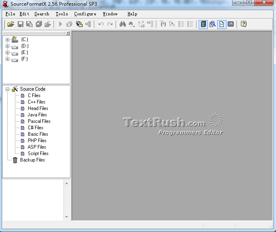The width and height of the screenshot is (276, 232).
Task: Click the begin-end block icon
Action: 172,24
